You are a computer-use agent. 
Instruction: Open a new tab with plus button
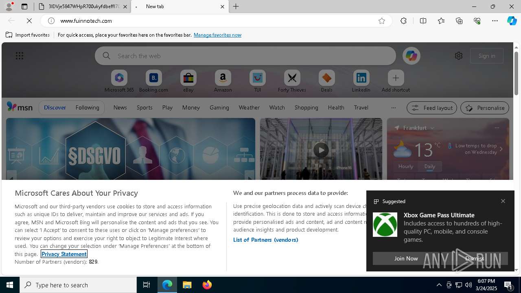pos(236,7)
